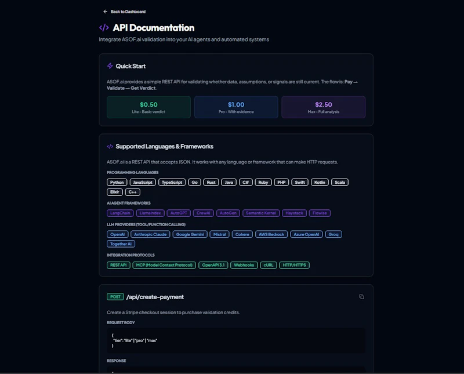Click the Haystack framework tag
The image size is (464, 374).
(x=294, y=213)
